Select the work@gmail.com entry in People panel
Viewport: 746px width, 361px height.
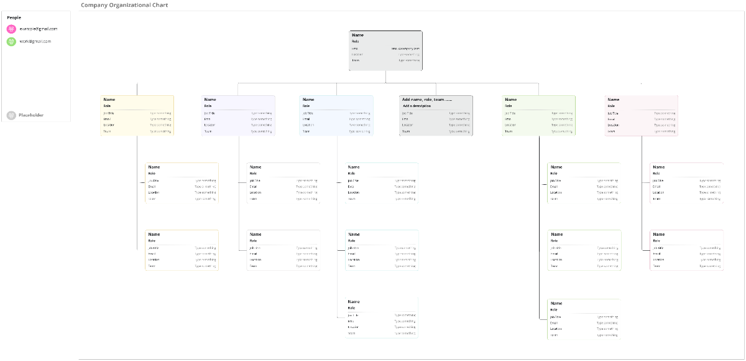(x=36, y=41)
